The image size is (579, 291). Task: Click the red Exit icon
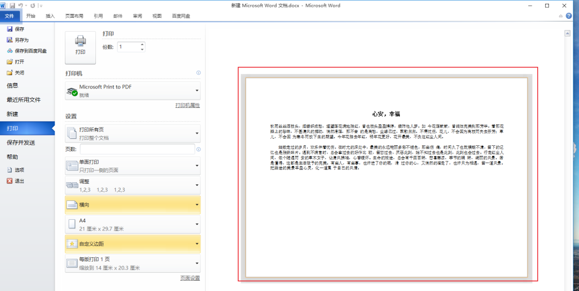coord(10,181)
